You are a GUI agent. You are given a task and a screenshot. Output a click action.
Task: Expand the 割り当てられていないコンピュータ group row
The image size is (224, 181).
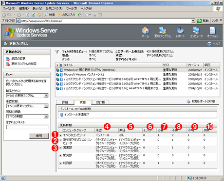point(60,140)
